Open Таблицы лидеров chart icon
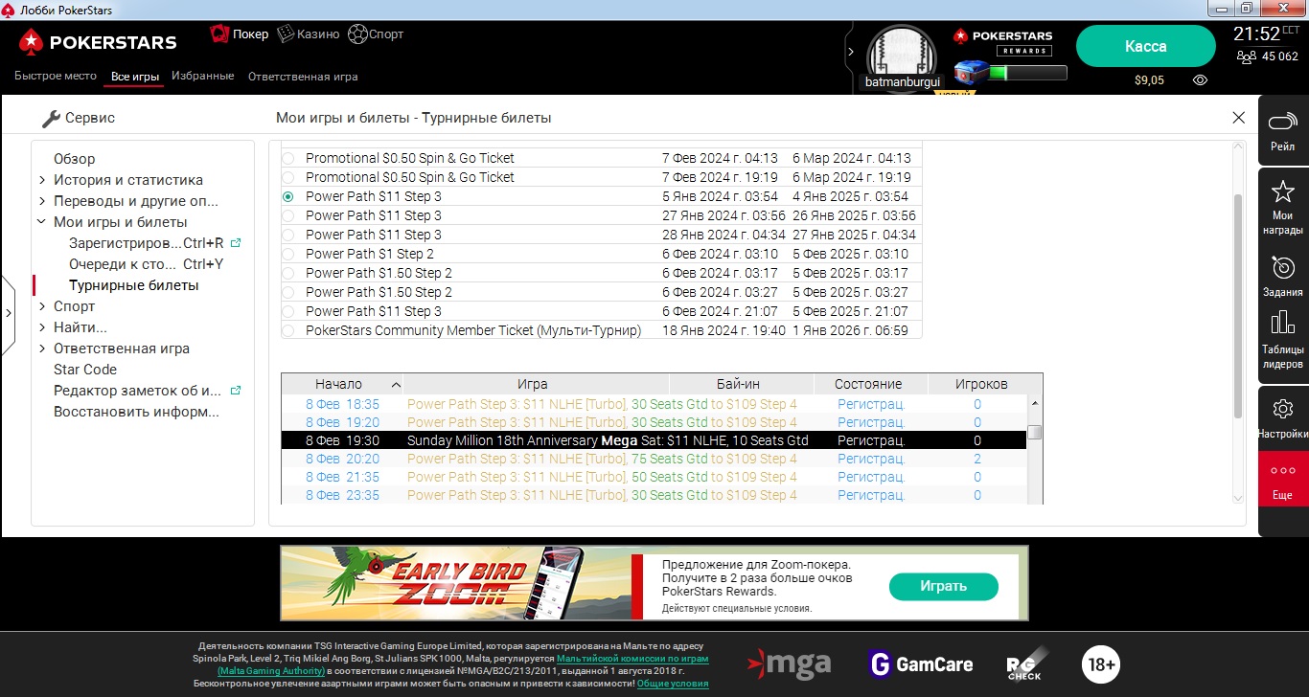The image size is (1309, 697). [1282, 323]
